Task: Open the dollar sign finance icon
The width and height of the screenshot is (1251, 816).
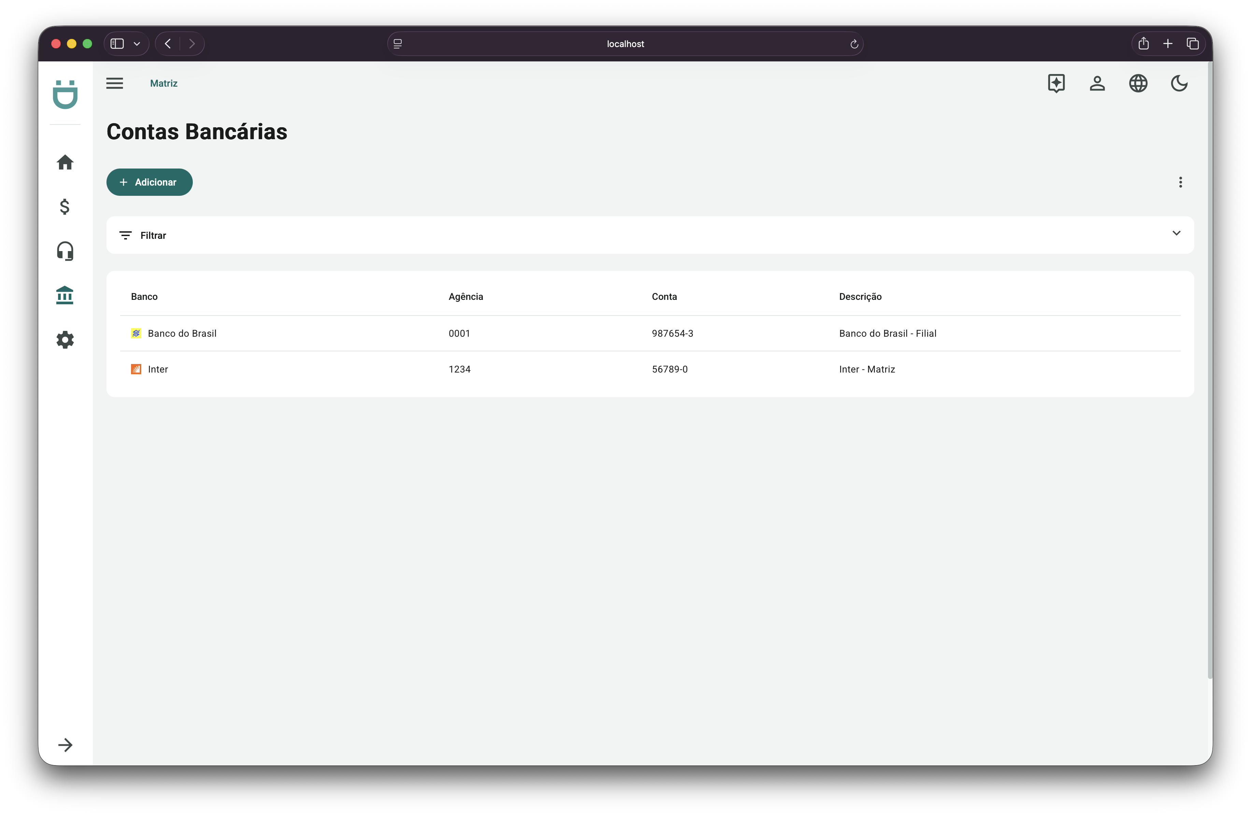Action: tap(65, 206)
